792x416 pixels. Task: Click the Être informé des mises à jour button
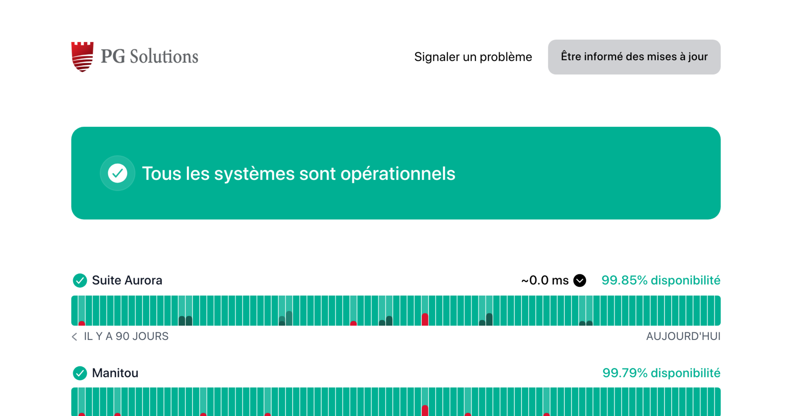tap(634, 57)
